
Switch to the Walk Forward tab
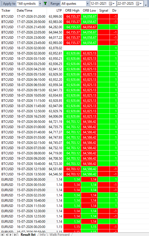60,235
